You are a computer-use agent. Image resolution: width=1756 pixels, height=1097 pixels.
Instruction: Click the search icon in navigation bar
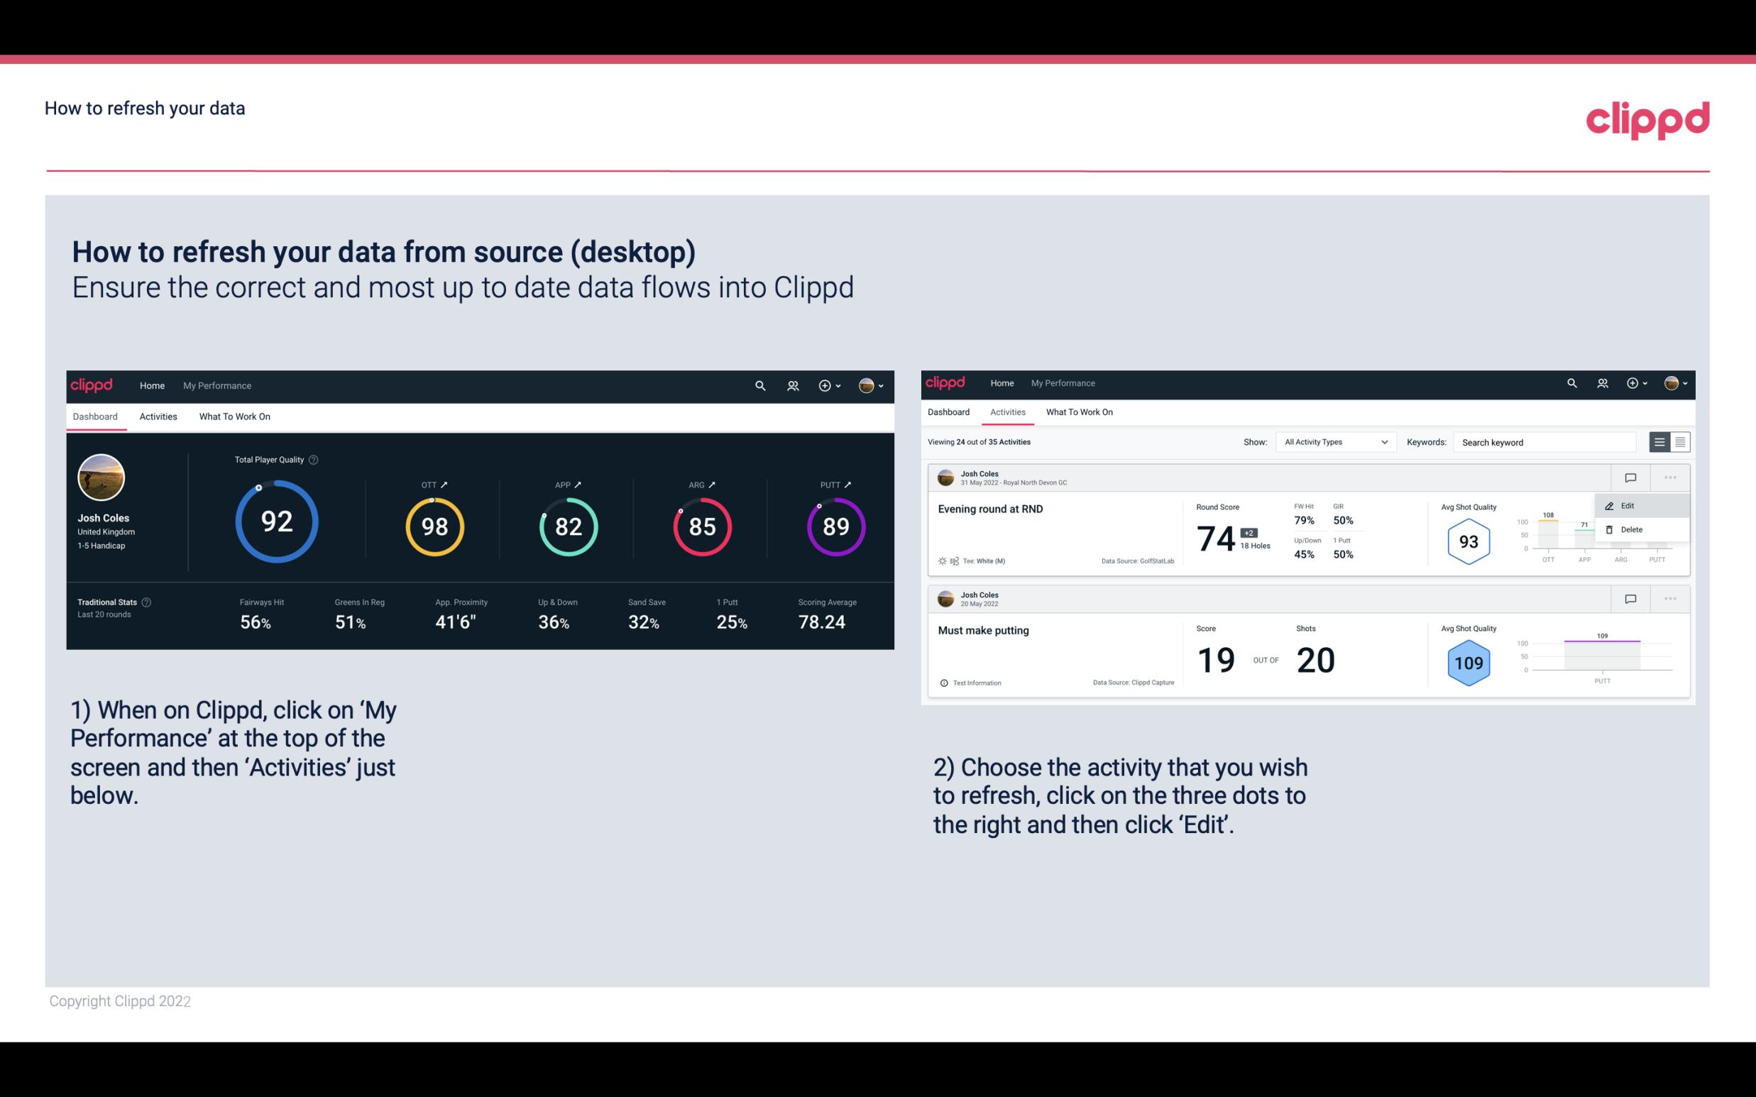click(759, 384)
